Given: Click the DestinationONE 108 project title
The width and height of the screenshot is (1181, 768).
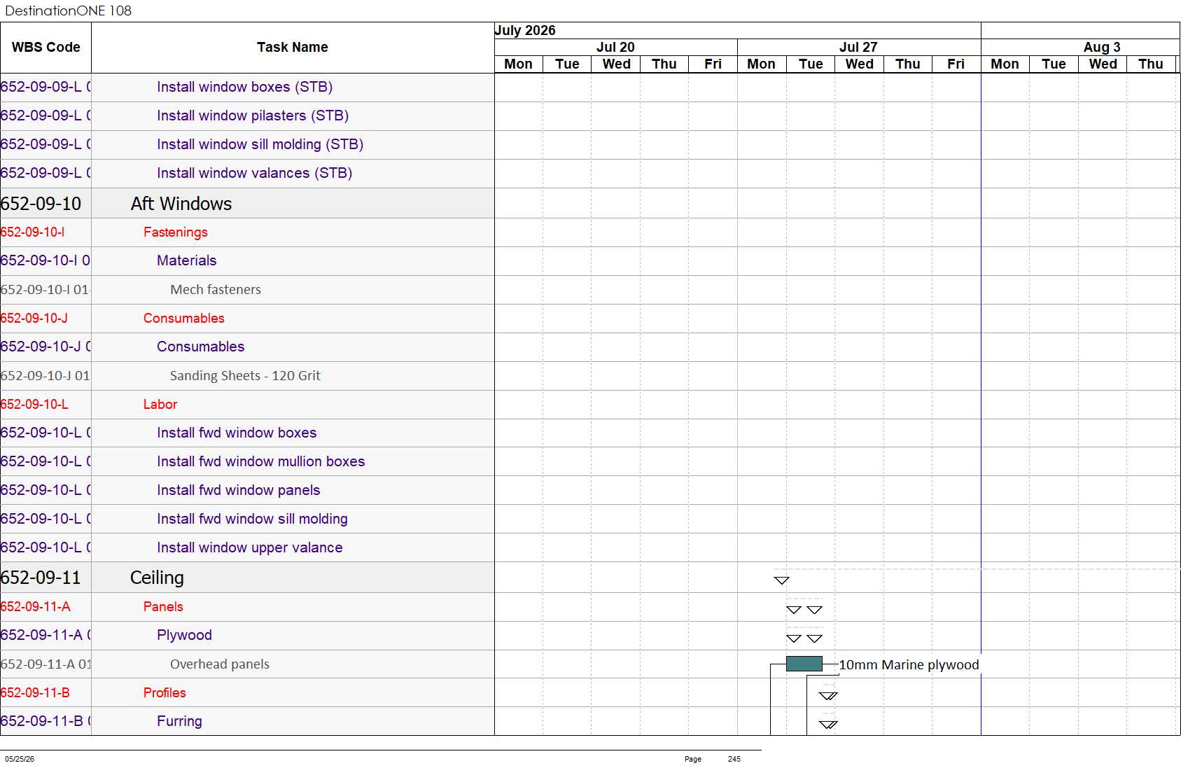Looking at the screenshot, I should [68, 11].
